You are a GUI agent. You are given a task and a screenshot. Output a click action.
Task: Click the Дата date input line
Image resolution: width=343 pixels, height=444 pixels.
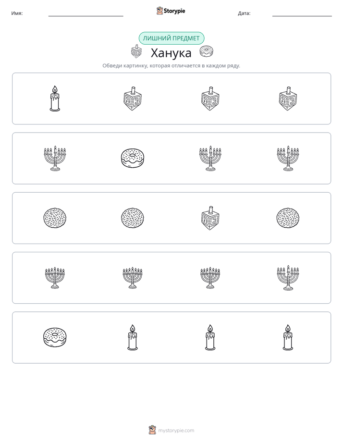point(302,13)
